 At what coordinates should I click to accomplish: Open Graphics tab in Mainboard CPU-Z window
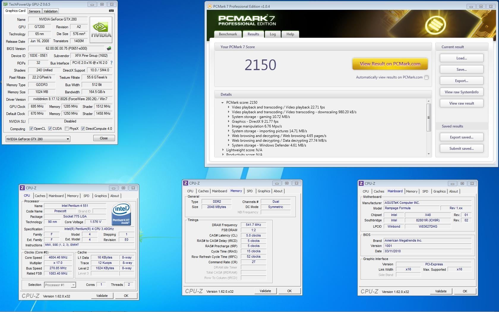439,191
